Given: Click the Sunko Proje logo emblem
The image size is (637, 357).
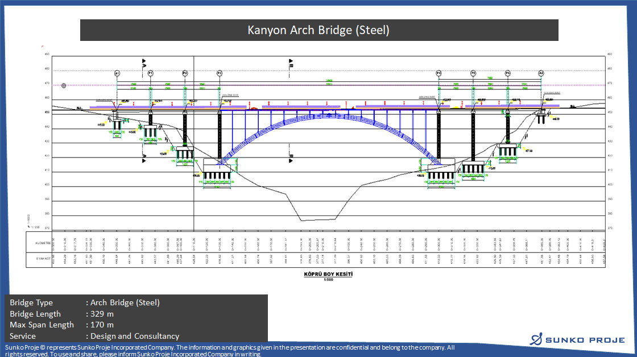Looking at the screenshot, I should (x=536, y=340).
